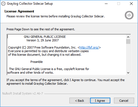Click the disabled maximize button
The image size is (138, 107).
119,4
